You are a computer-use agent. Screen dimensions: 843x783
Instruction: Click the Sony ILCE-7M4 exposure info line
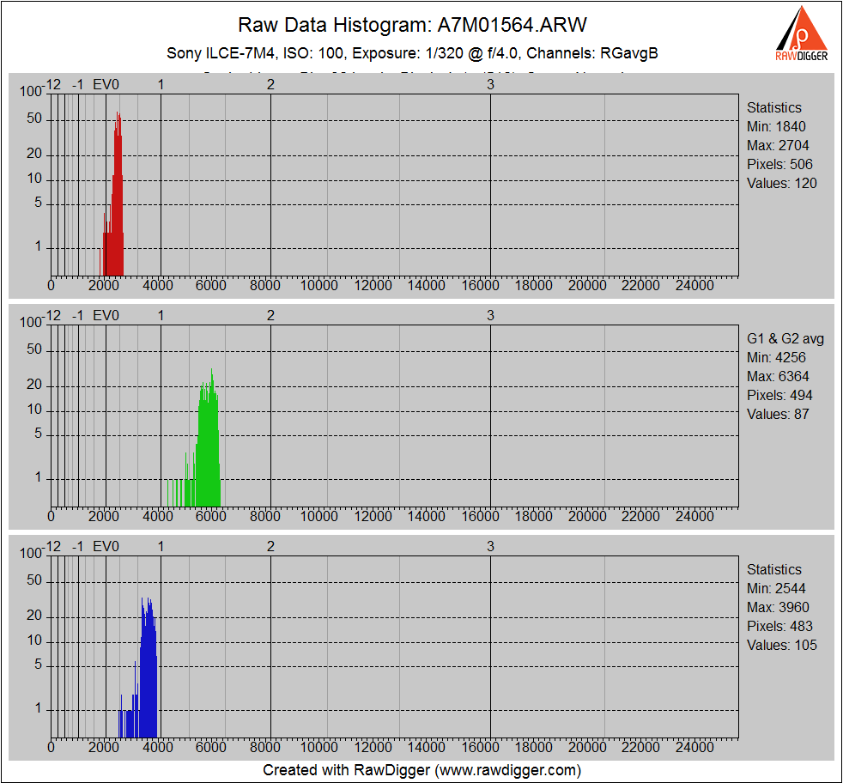(412, 53)
